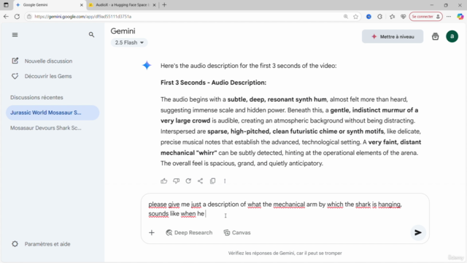Open the browser essentials heart icon
This screenshot has width=467, height=263.
[404, 16]
